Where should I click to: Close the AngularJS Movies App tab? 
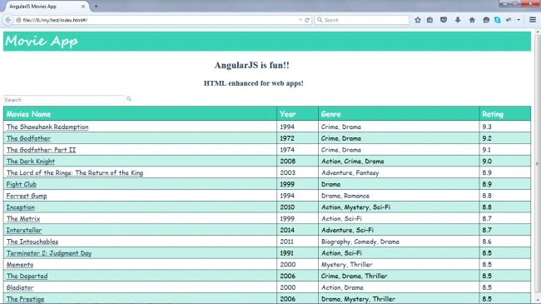(82, 6)
